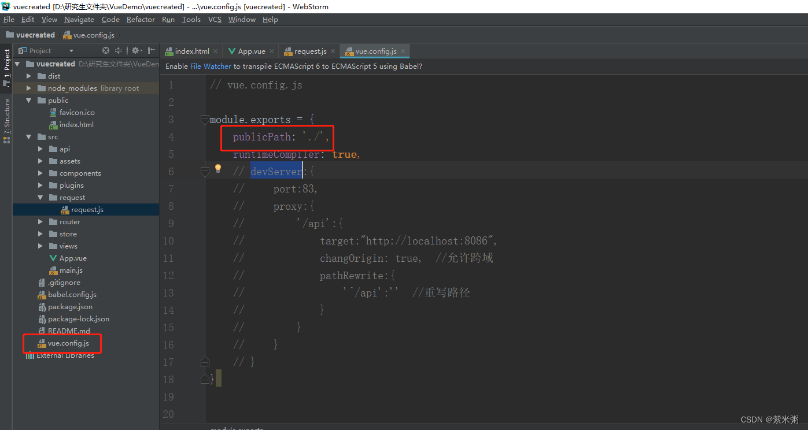Click the fold marker on line 3
The image size is (808, 430).
tap(205, 120)
